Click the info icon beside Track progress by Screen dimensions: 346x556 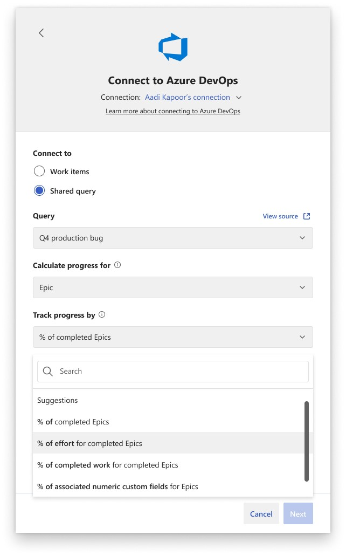(102, 314)
